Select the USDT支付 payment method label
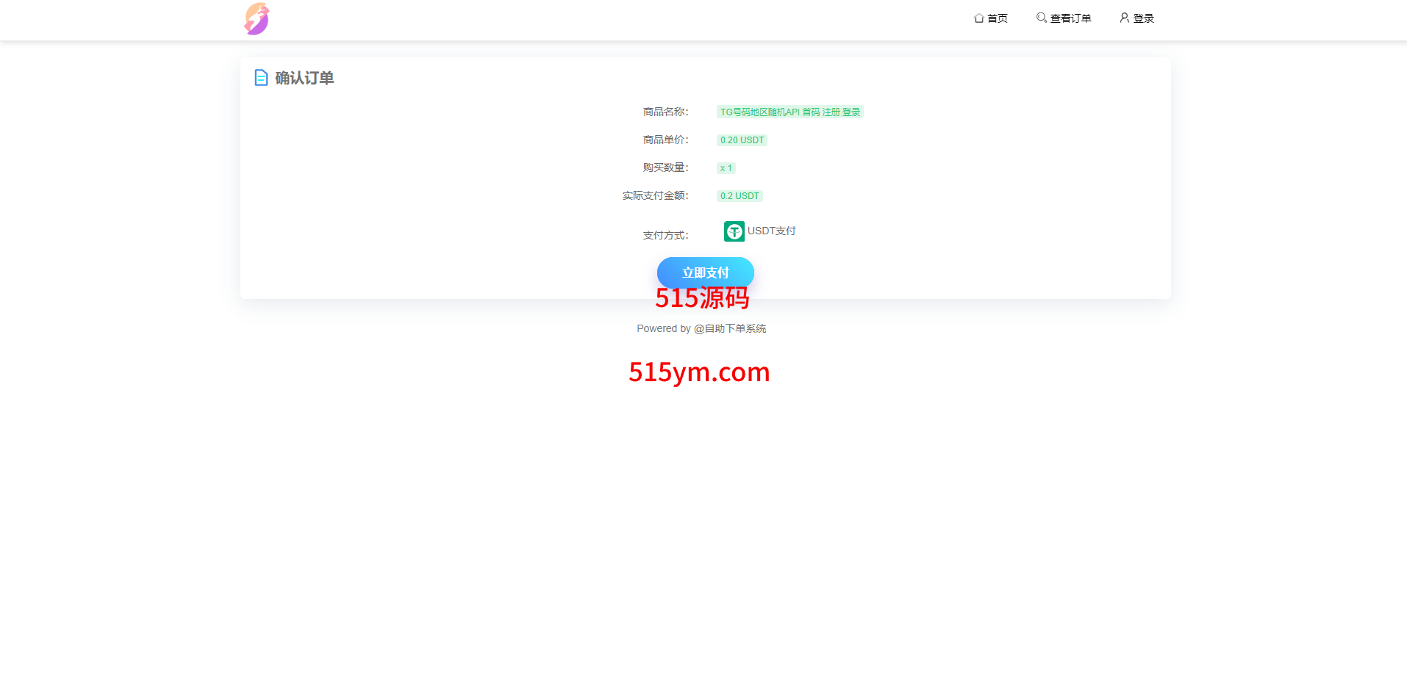The height and width of the screenshot is (675, 1407). 771,231
